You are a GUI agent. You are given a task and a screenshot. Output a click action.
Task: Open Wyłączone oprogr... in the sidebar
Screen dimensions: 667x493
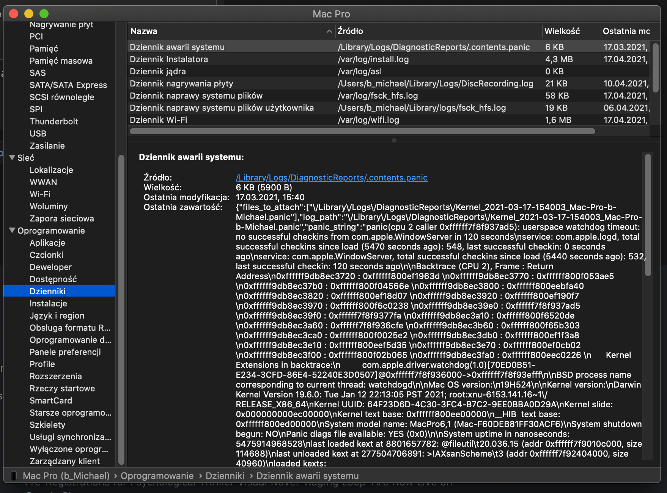pos(69,449)
